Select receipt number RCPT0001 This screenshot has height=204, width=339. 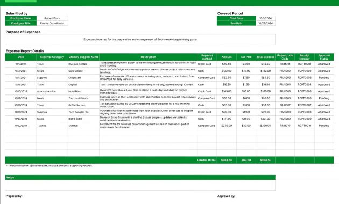tap(305, 64)
